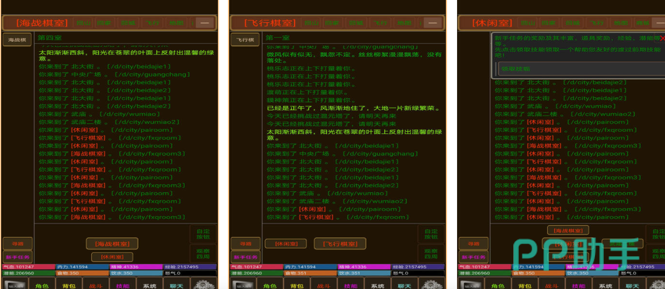Click the gear icon in the left panel's bottom bar
Screen dimensions: 665x289
pyautogui.click(x=204, y=285)
